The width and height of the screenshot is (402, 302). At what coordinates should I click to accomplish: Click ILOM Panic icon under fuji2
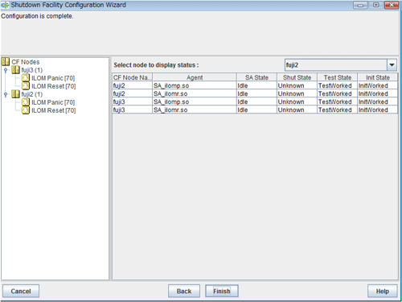(26, 102)
